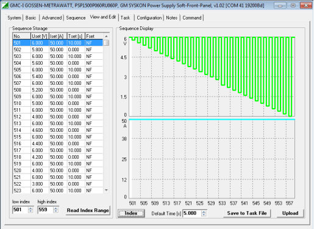The image size is (314, 229).
Task: Click the Default Time input field
Action: [x=192, y=213]
